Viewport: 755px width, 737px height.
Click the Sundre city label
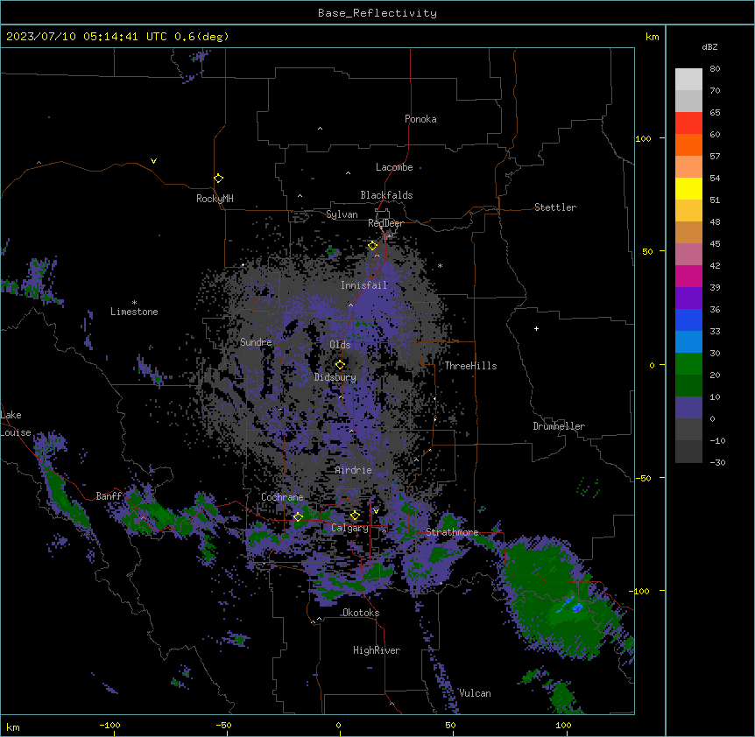pyautogui.click(x=256, y=342)
